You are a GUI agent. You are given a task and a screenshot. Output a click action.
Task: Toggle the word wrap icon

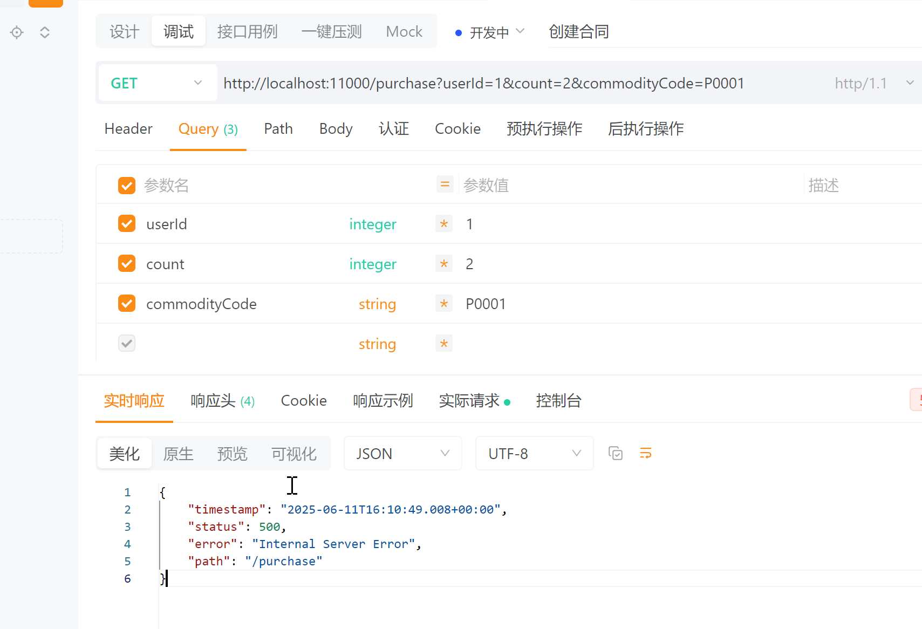tap(646, 453)
